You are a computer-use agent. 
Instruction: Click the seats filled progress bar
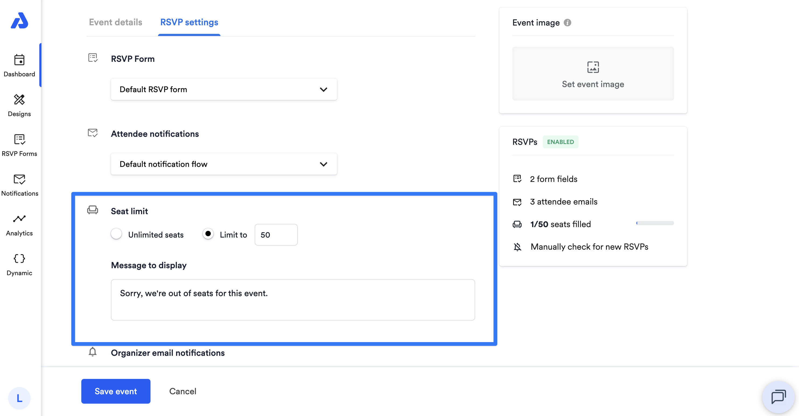(655, 223)
